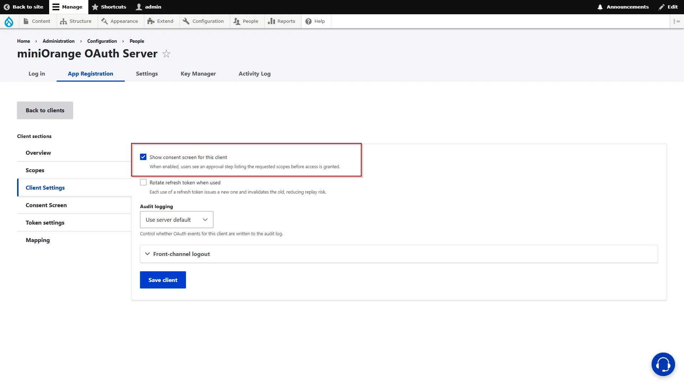Click the Back to site arrow icon
This screenshot has height=385, width=684.
[x=6, y=7]
